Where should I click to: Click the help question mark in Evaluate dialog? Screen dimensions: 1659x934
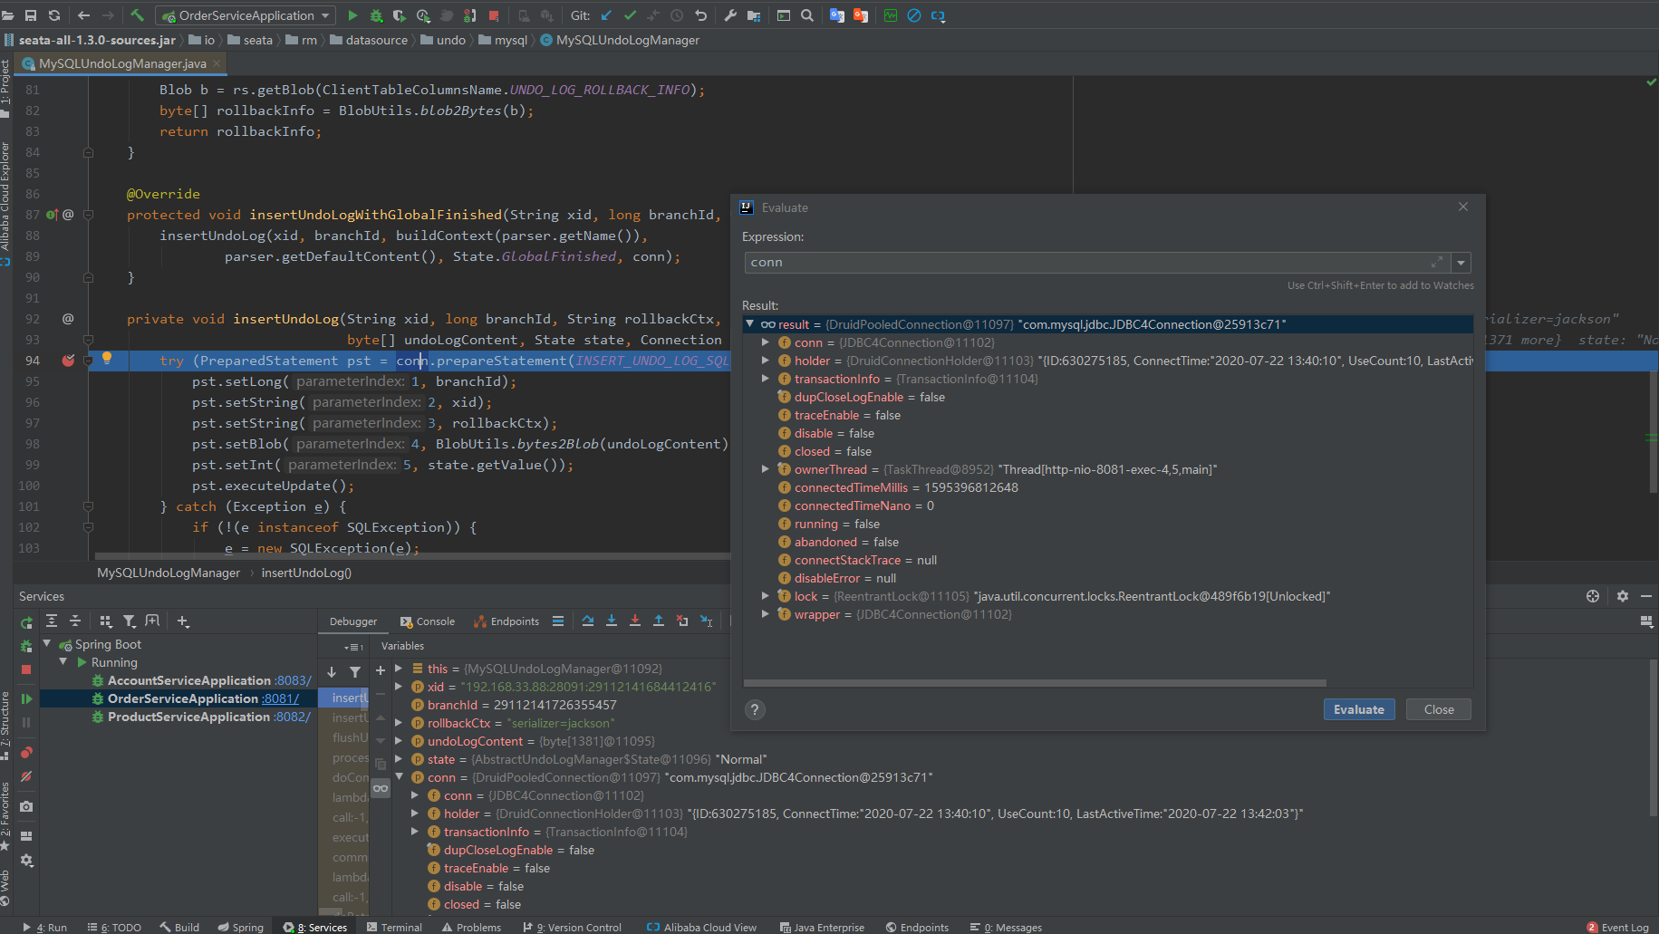tap(755, 709)
